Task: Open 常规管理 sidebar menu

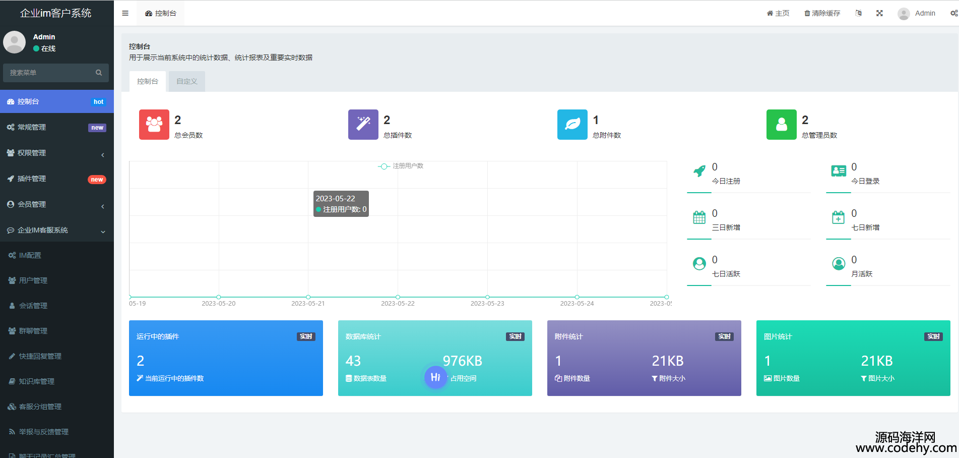Action: (57, 127)
